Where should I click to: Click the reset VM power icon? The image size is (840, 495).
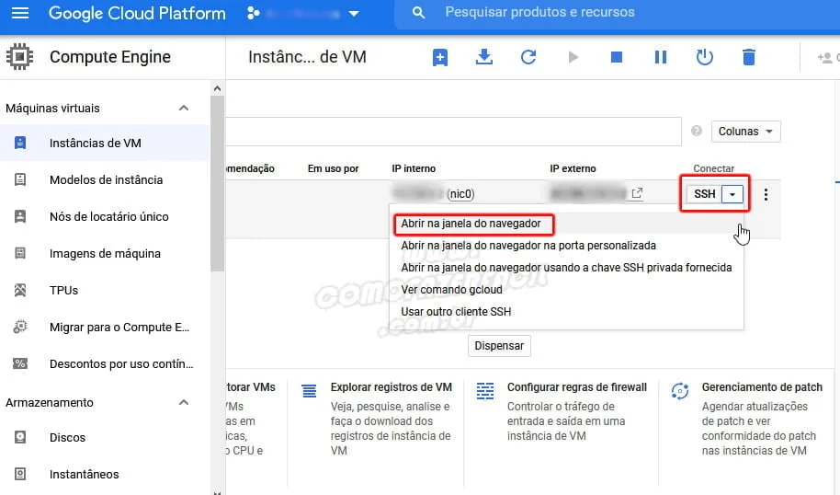[705, 57]
